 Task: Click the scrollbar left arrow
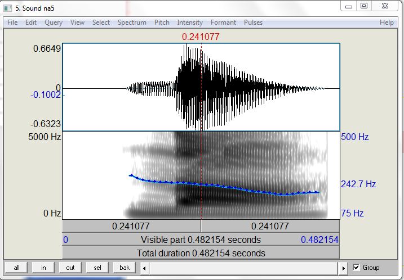[144, 268]
